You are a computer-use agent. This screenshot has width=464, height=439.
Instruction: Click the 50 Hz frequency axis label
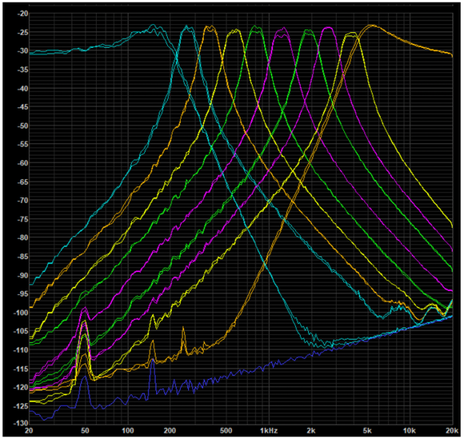point(85,430)
